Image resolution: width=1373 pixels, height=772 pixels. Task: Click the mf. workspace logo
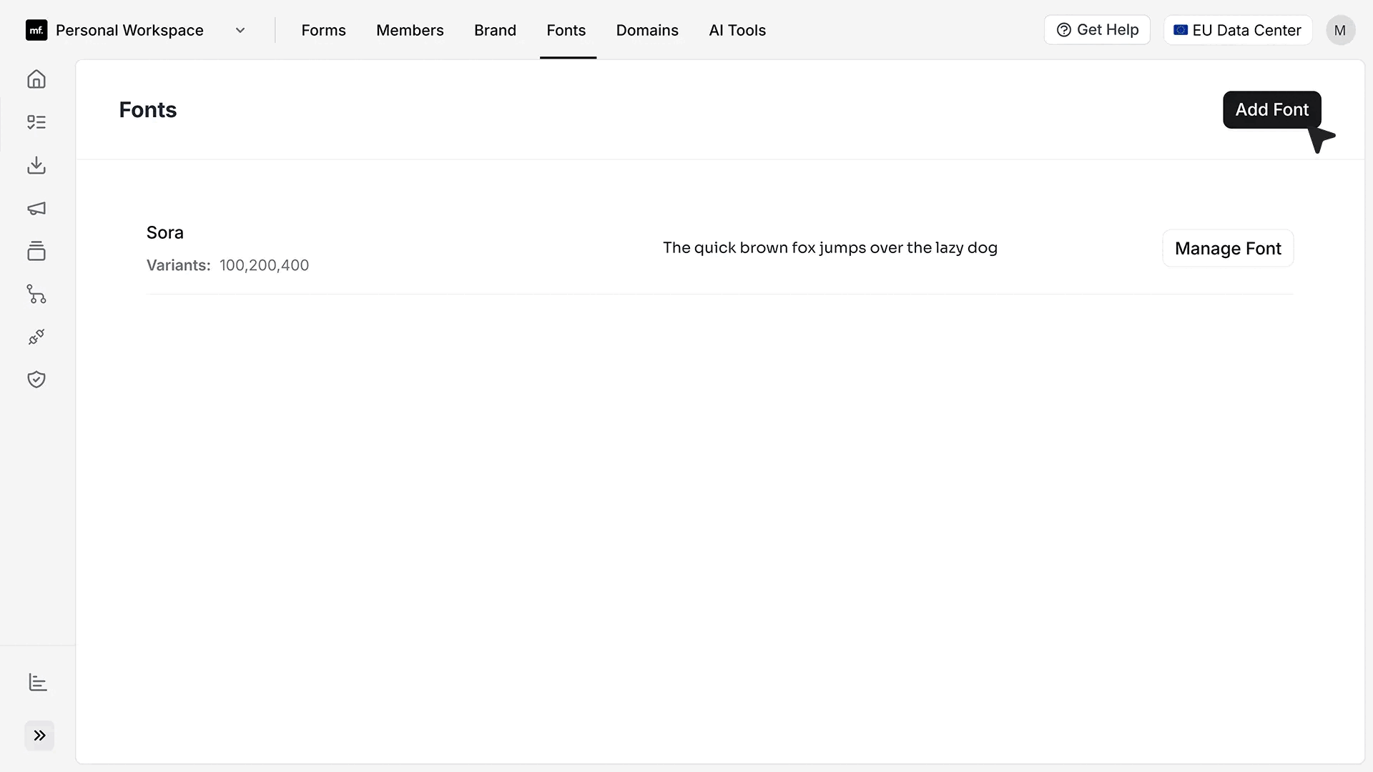pyautogui.click(x=36, y=30)
